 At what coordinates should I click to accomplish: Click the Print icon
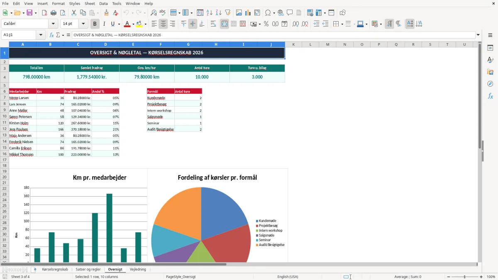[54, 13]
